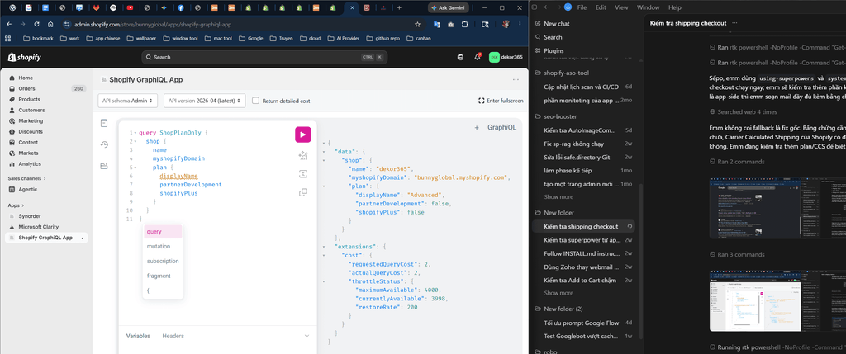Copy the query with the copy icon
846x354 pixels.
click(302, 192)
